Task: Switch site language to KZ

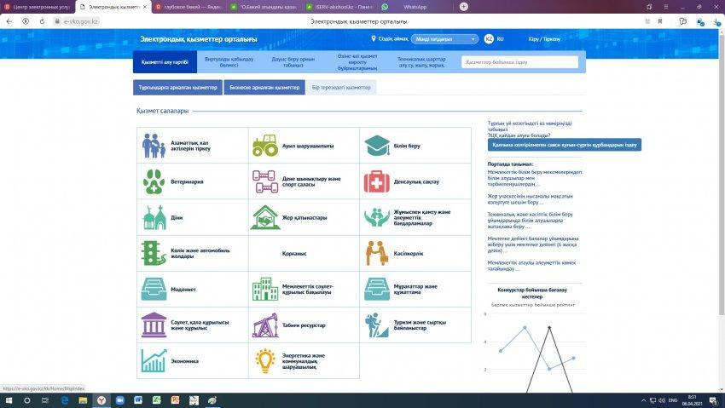Action: (489, 39)
